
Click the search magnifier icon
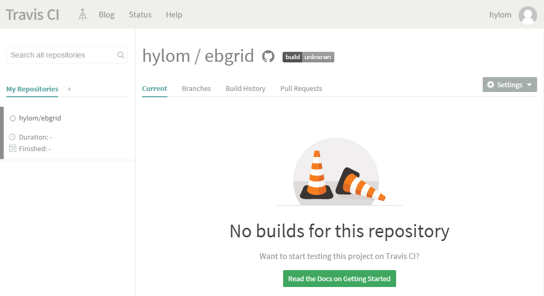coord(121,55)
